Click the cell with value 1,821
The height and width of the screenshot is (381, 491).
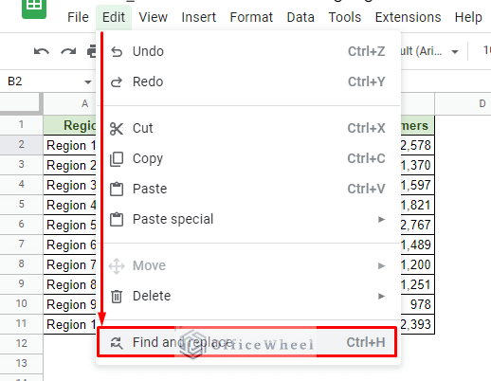(x=417, y=205)
